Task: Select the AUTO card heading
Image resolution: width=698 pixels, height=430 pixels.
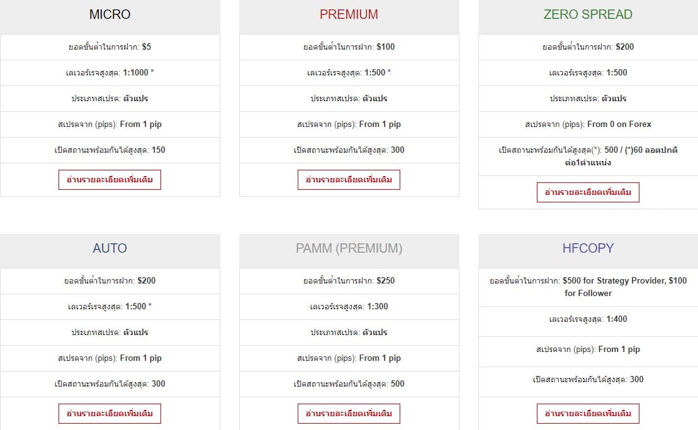Action: pyautogui.click(x=110, y=248)
